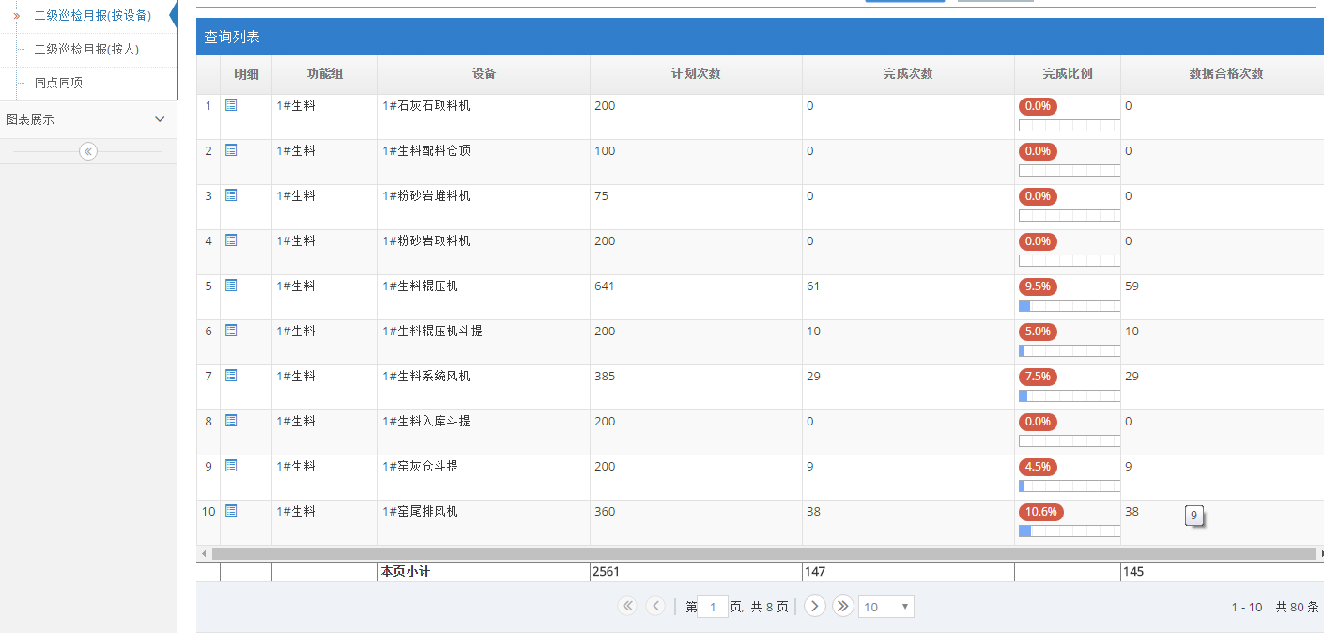
Task: Jump to last page of results
Action: pyautogui.click(x=842, y=607)
